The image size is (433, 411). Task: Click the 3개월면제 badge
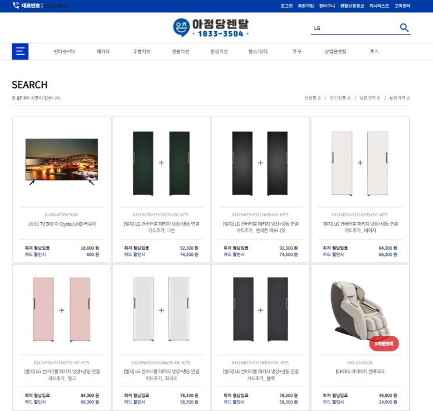tap(384, 343)
